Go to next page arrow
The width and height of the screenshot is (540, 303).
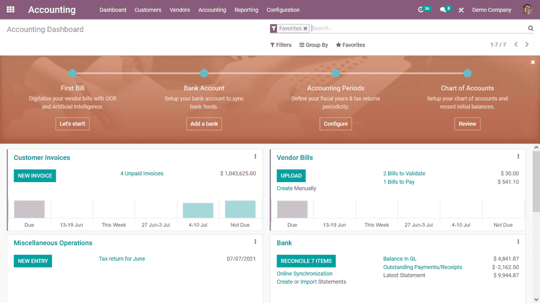tap(527, 44)
